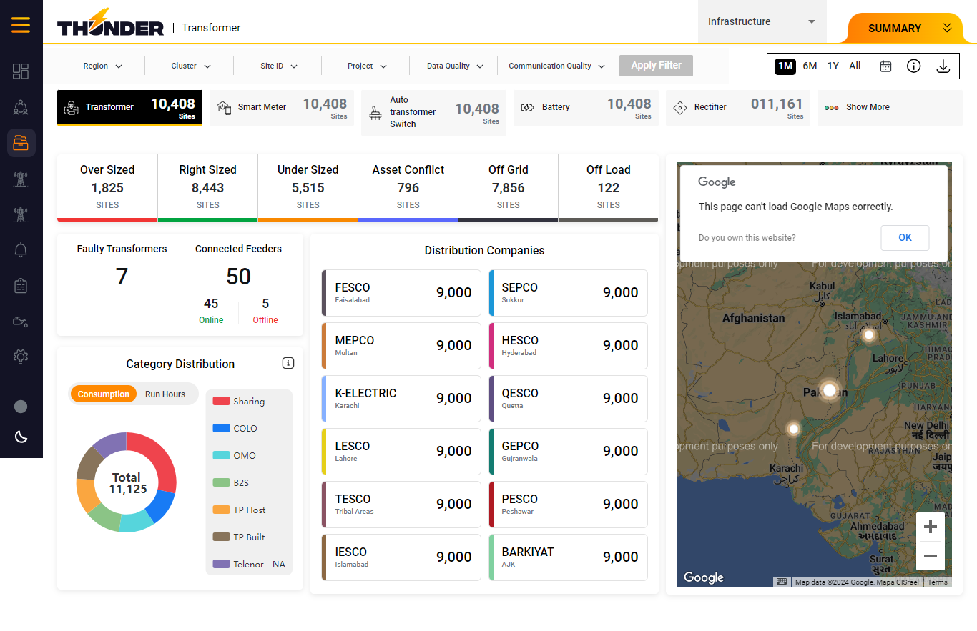Expand the SUMMARY panel chevron

[x=947, y=28]
